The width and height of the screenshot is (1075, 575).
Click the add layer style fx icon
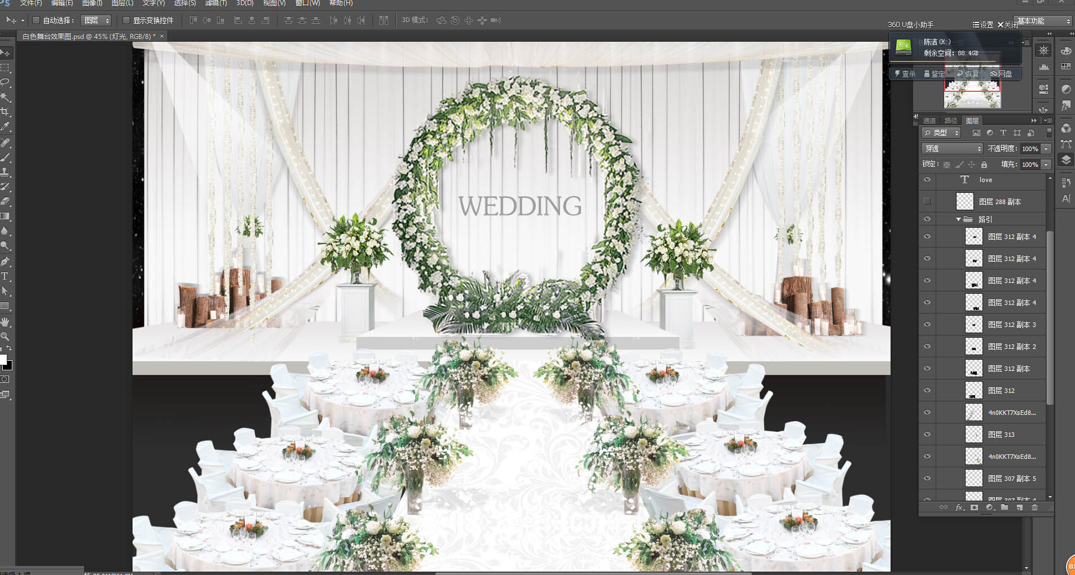point(959,507)
